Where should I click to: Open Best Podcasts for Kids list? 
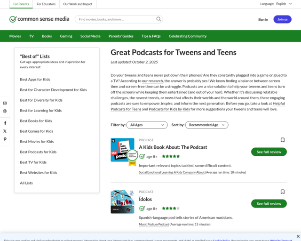[38, 152]
